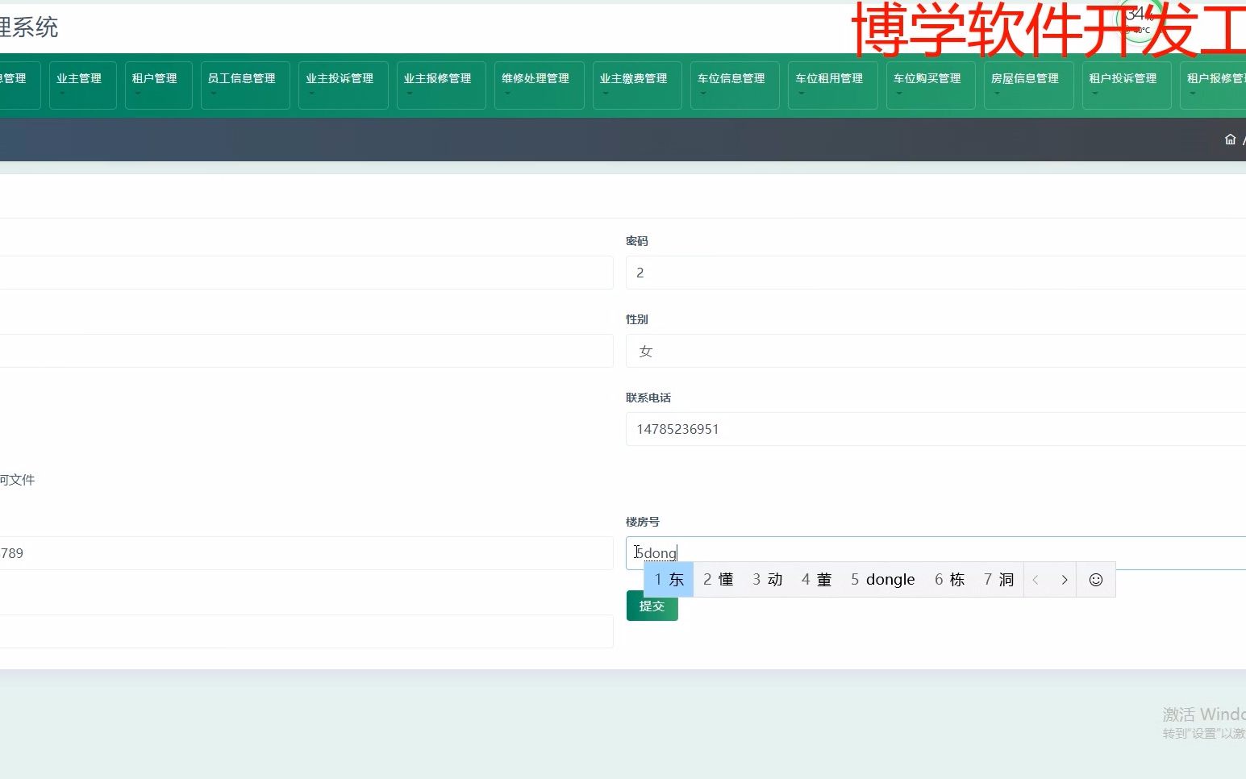This screenshot has height=779, width=1246.
Task: Open the 房屋信息管理 menu
Action: pyautogui.click(x=1028, y=85)
